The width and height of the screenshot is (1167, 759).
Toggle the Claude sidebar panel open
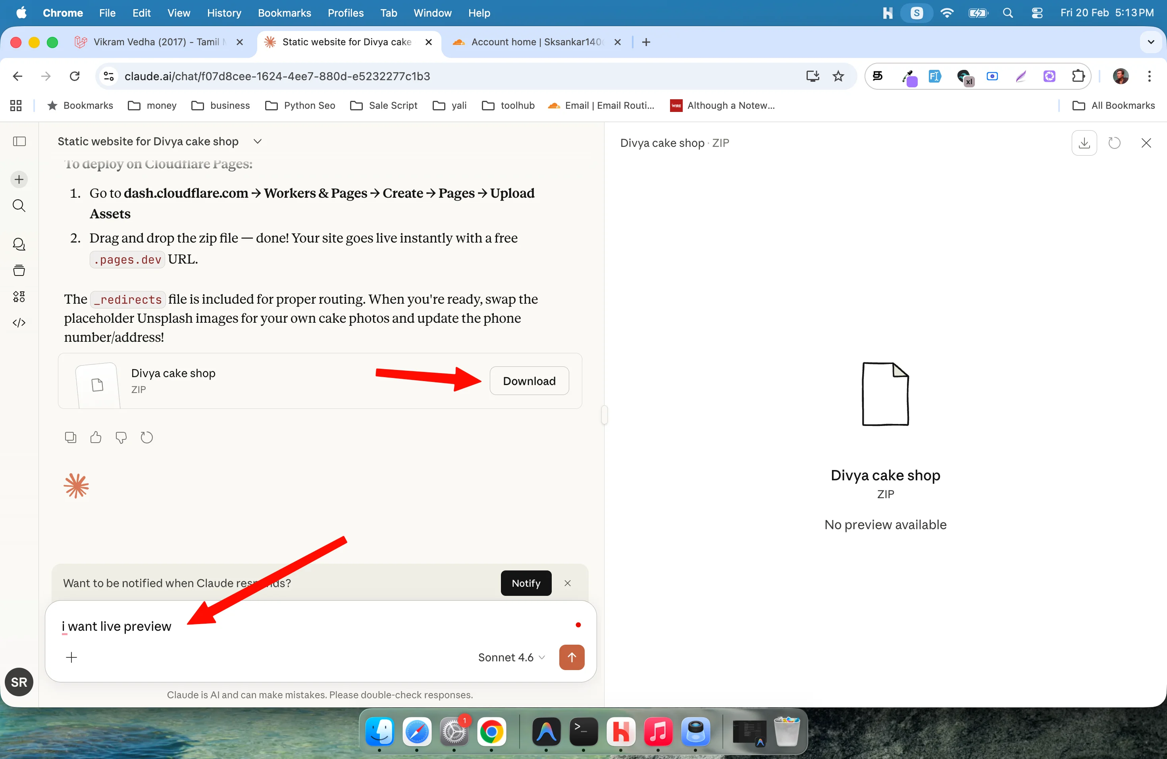coord(19,142)
